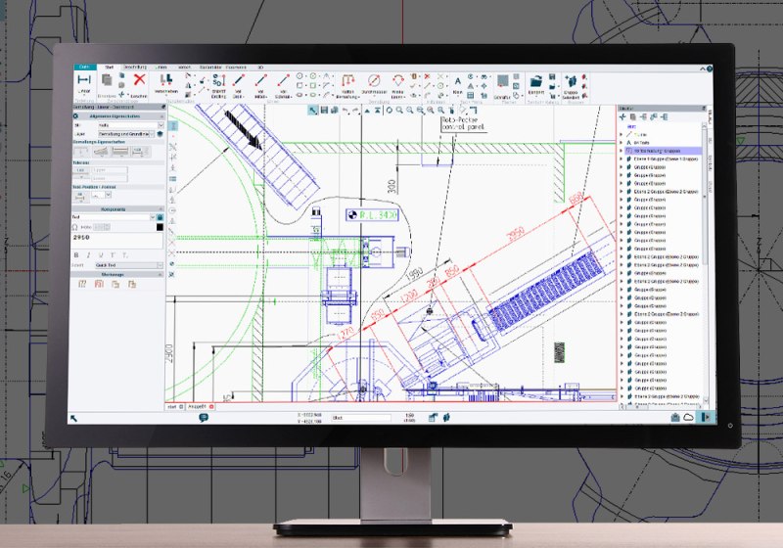Switch to the 3D ribbon tab
Screen dimensions: 783x548
pos(258,67)
